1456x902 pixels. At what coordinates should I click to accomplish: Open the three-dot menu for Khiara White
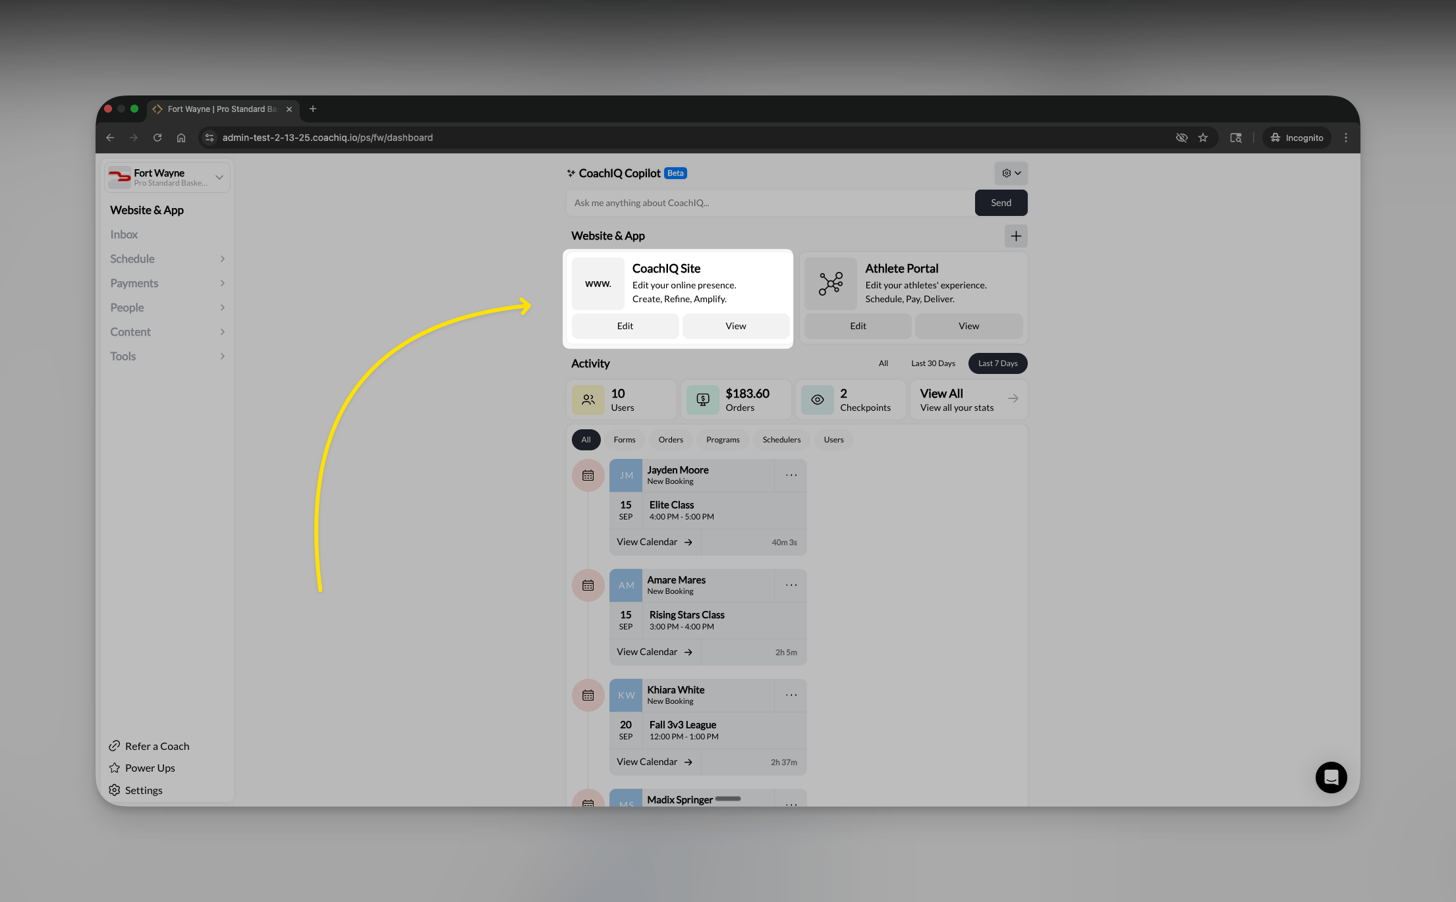pyautogui.click(x=791, y=695)
